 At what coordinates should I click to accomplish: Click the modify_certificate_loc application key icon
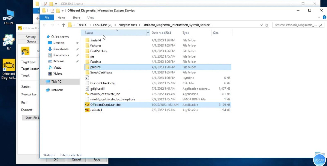coord(87,94)
